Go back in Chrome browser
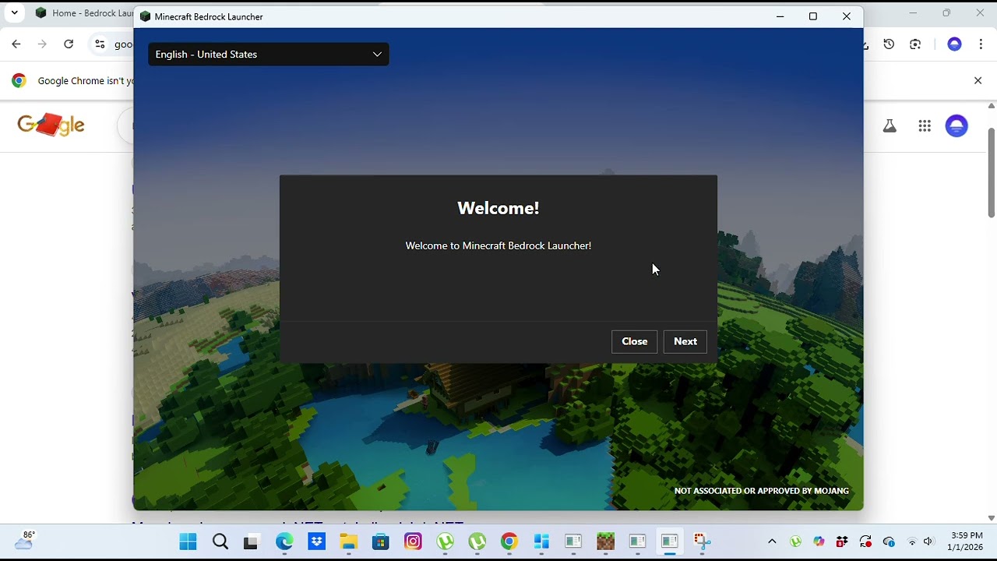997x561 pixels. [x=16, y=44]
